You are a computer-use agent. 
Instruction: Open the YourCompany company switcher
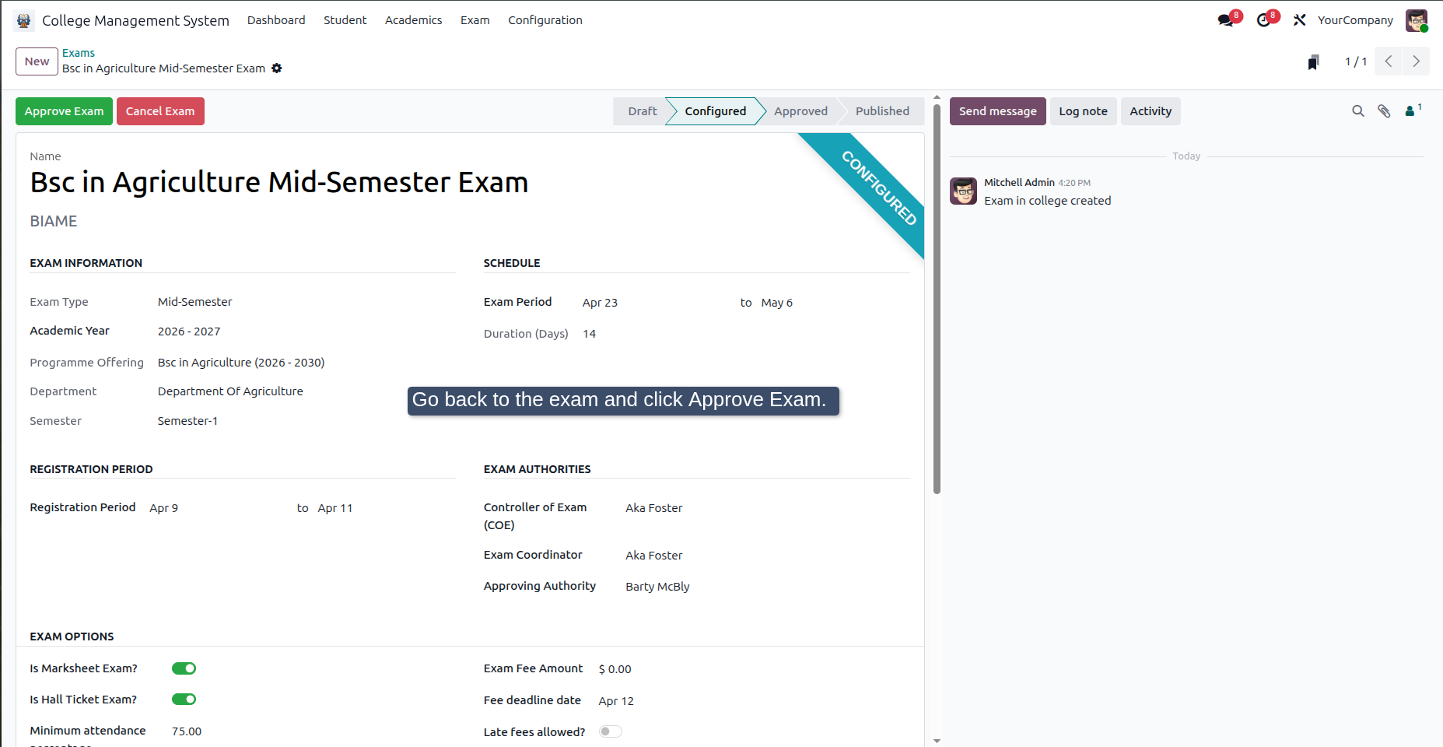point(1355,20)
